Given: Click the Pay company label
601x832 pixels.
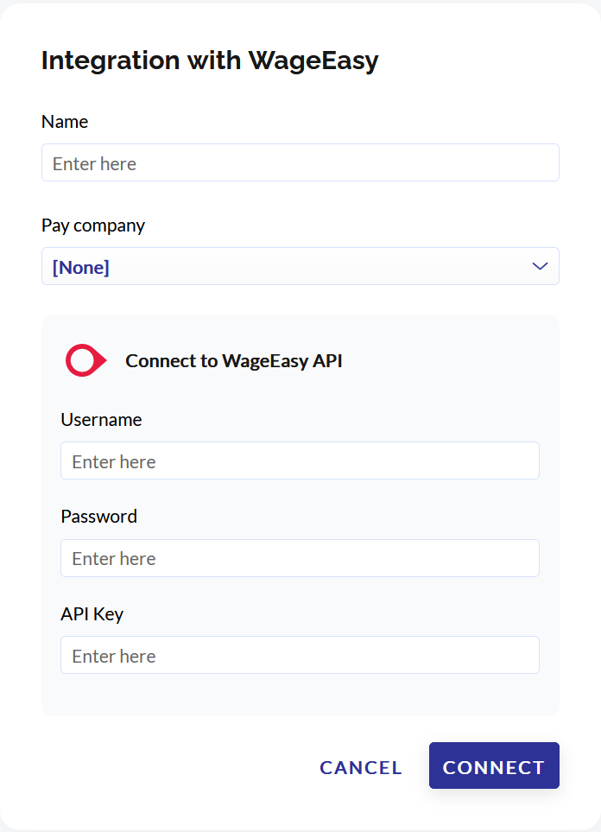Looking at the screenshot, I should point(93,225).
